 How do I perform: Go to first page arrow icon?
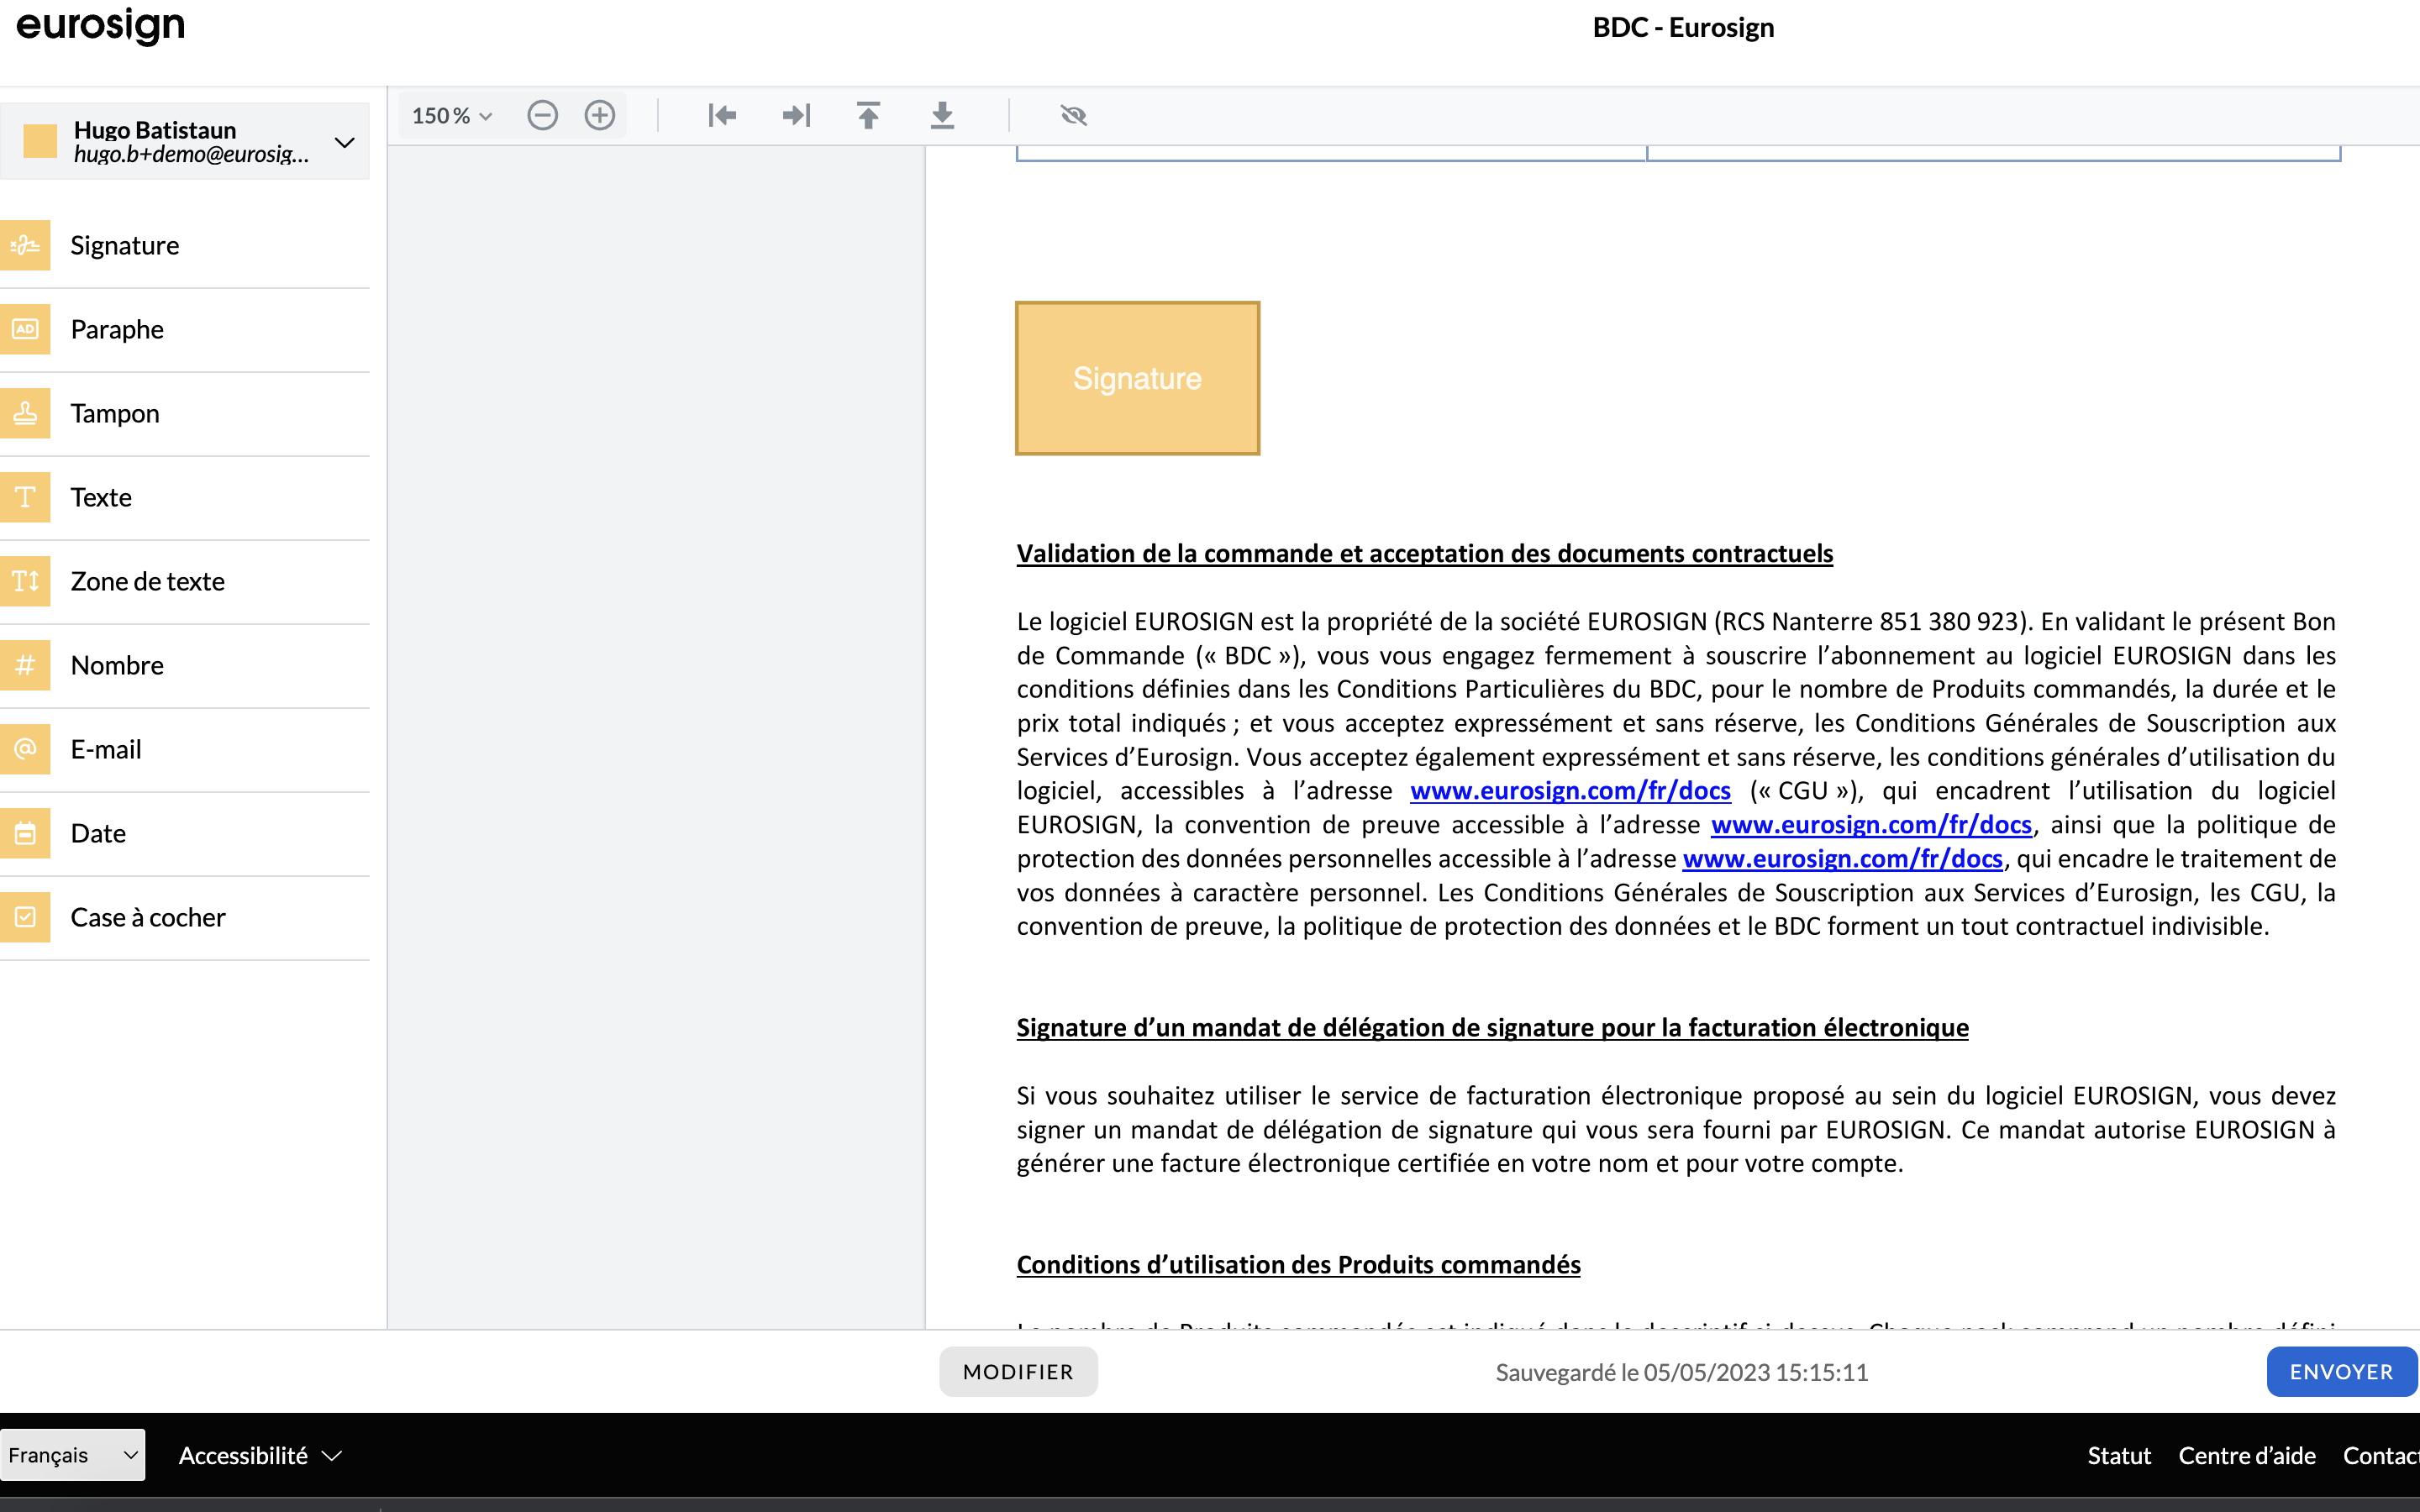click(722, 115)
